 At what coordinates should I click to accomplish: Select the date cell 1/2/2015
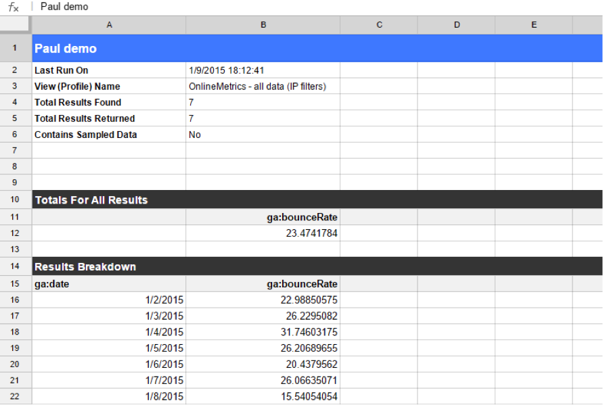click(109, 300)
